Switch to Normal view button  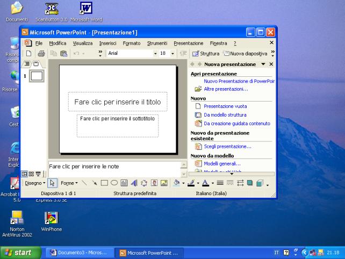24,174
